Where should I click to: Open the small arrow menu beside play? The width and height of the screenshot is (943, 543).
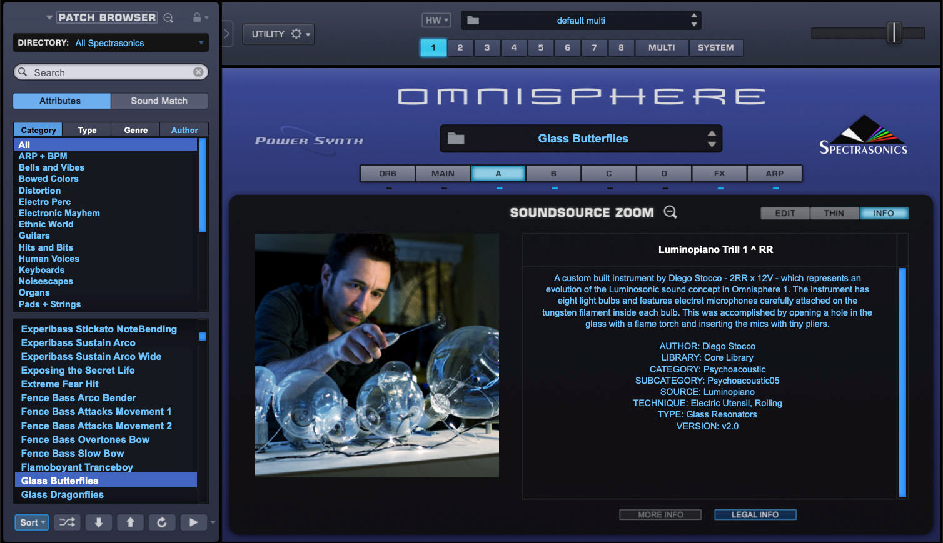213,522
